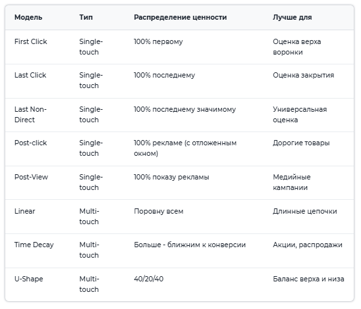Click the "Лучше для" column header
This screenshot has height=309, width=361.
tap(292, 18)
